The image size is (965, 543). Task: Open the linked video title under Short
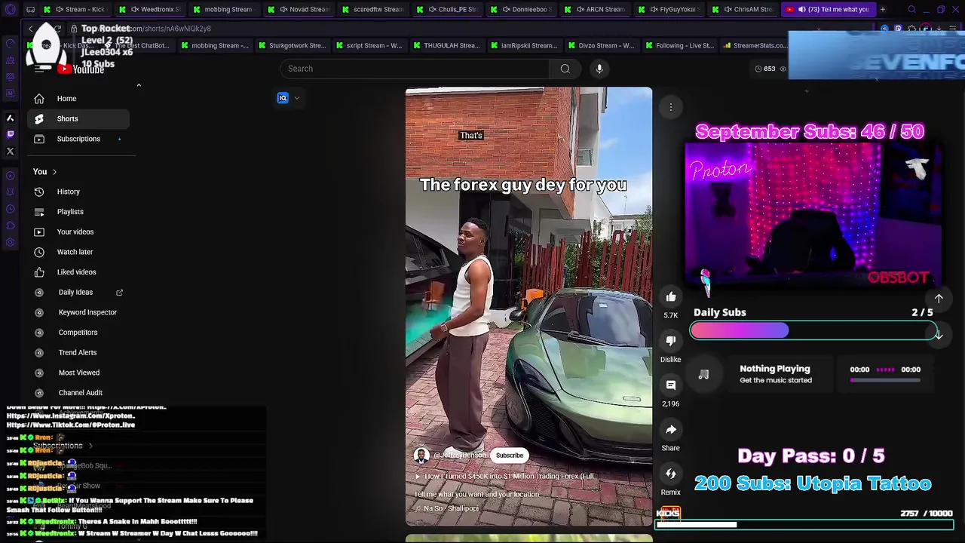click(x=505, y=477)
